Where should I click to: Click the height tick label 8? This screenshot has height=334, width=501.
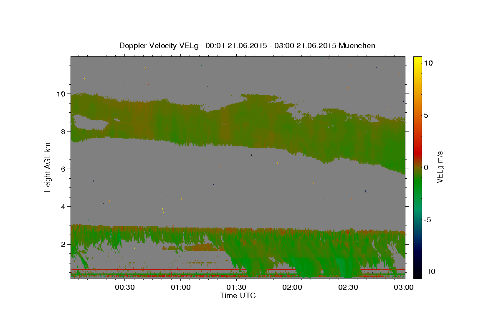[63, 132]
